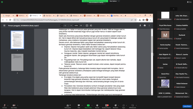This screenshot has width=193, height=109.
Task: Open the browser tab search chevron
Action: pos(135,15)
